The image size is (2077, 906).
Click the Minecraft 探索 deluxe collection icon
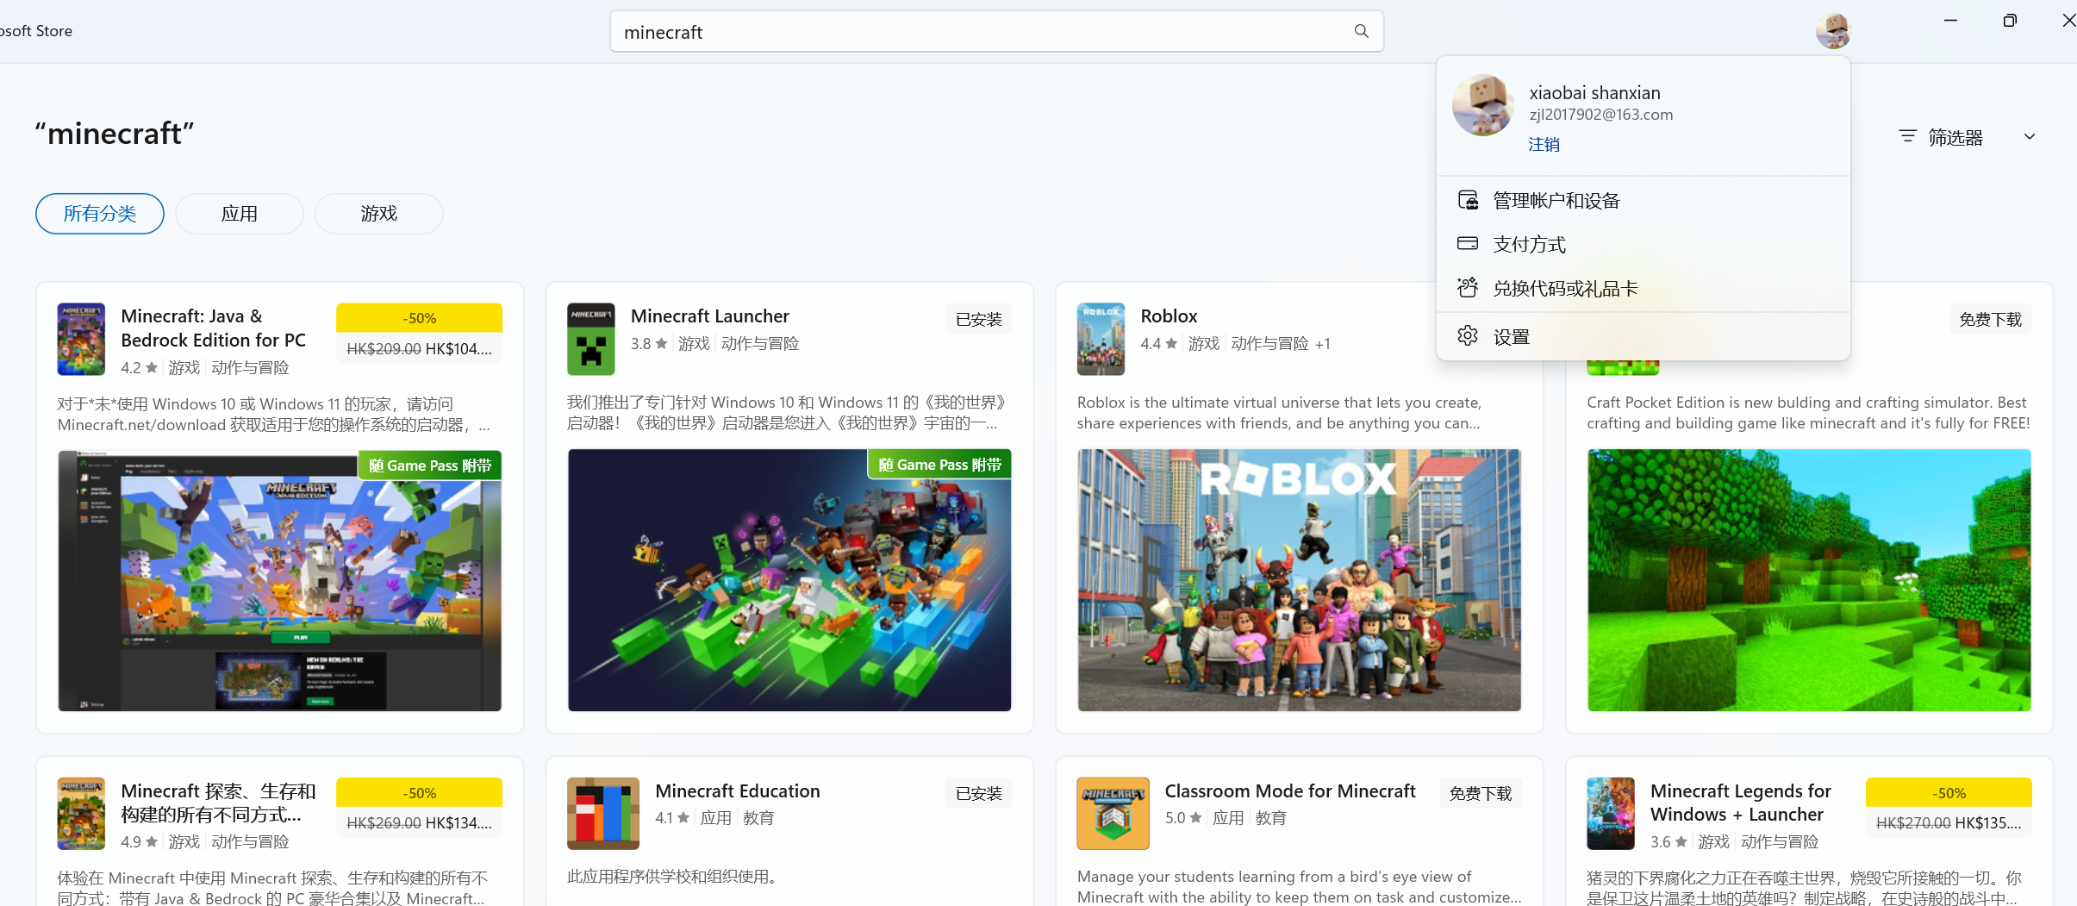point(81,814)
